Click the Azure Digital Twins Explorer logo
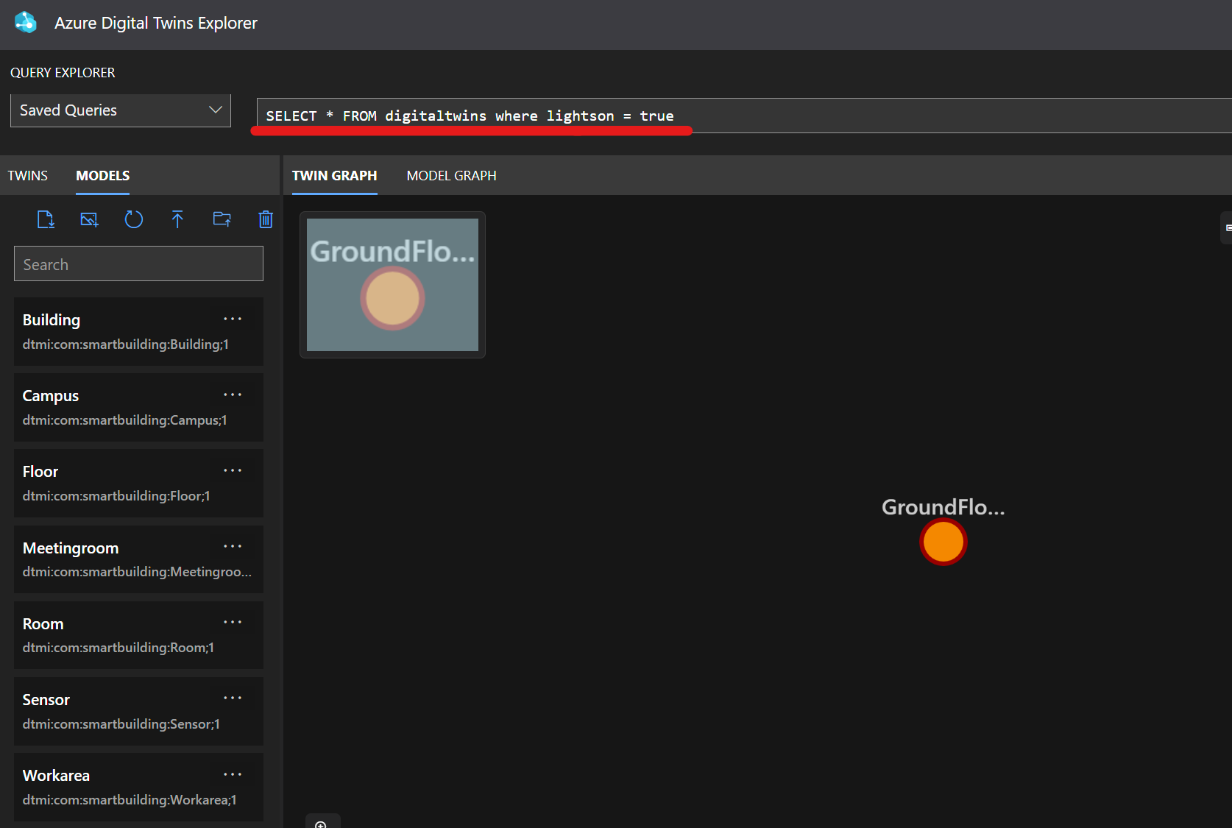 [26, 22]
